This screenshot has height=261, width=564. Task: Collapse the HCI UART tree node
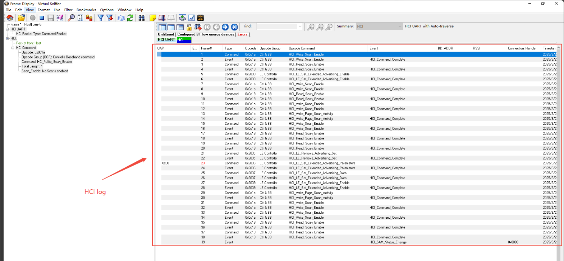point(7,29)
